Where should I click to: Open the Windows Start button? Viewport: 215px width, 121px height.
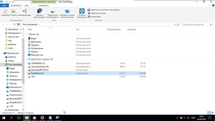[4, 118]
